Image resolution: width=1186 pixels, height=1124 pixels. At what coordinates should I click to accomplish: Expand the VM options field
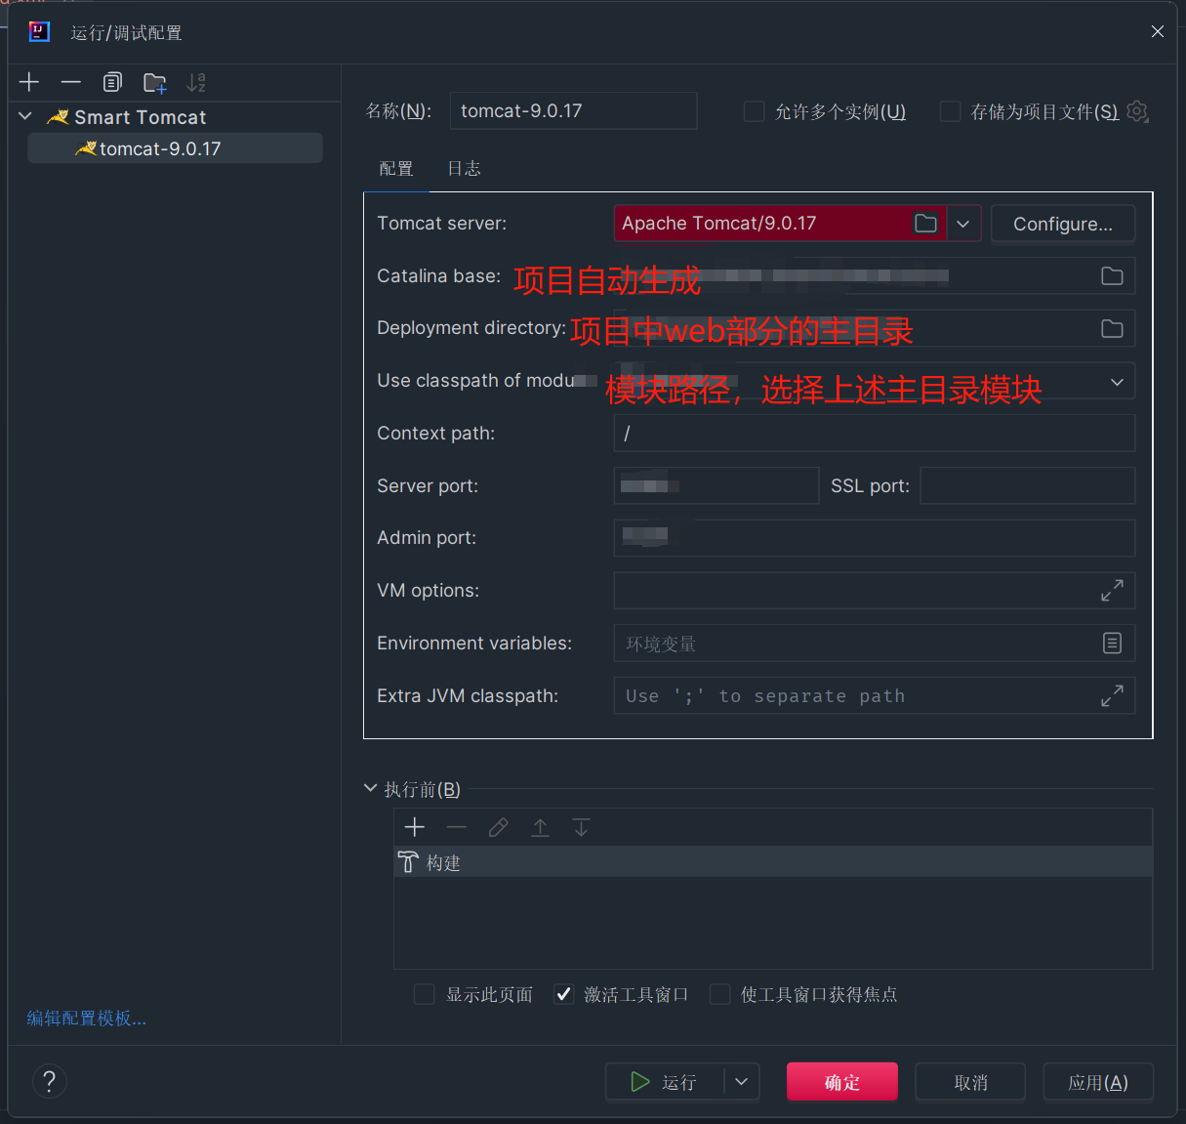pyautogui.click(x=1112, y=591)
